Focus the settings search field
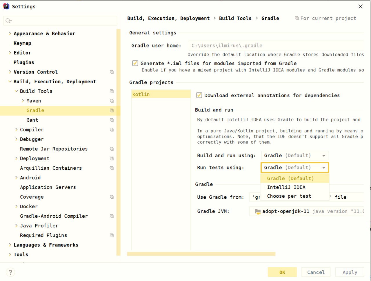 tap(60, 21)
